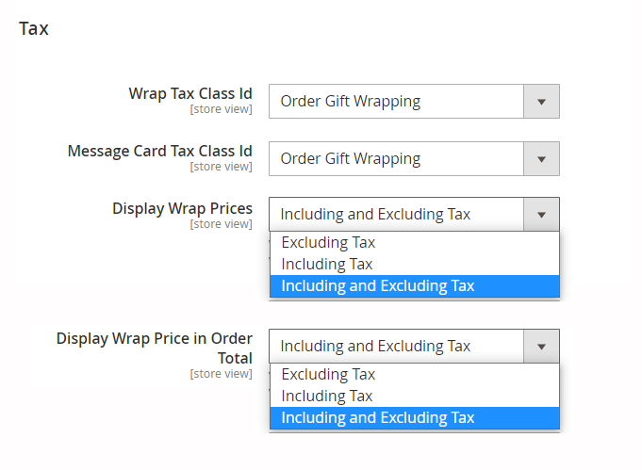Open the Wrap Tax Class Id select box text
642x470 pixels.
click(x=396, y=102)
